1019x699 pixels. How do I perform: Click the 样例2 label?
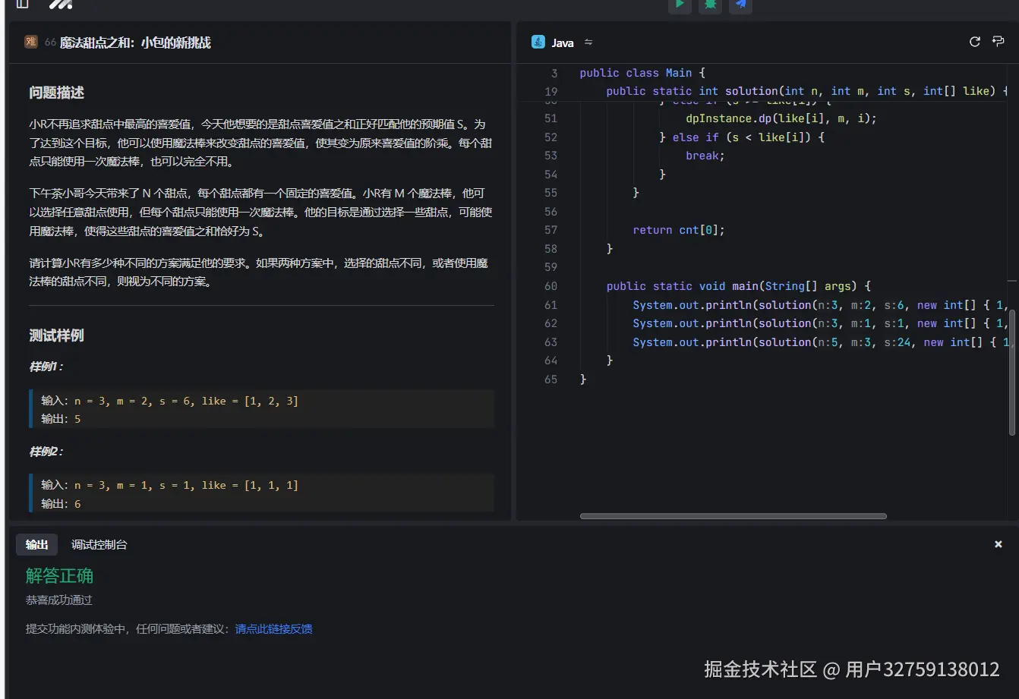pos(46,452)
